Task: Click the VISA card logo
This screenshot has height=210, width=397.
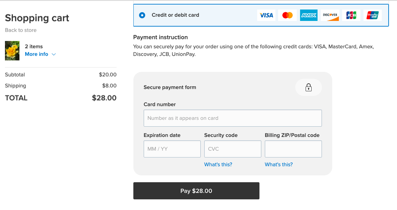Action: point(266,15)
